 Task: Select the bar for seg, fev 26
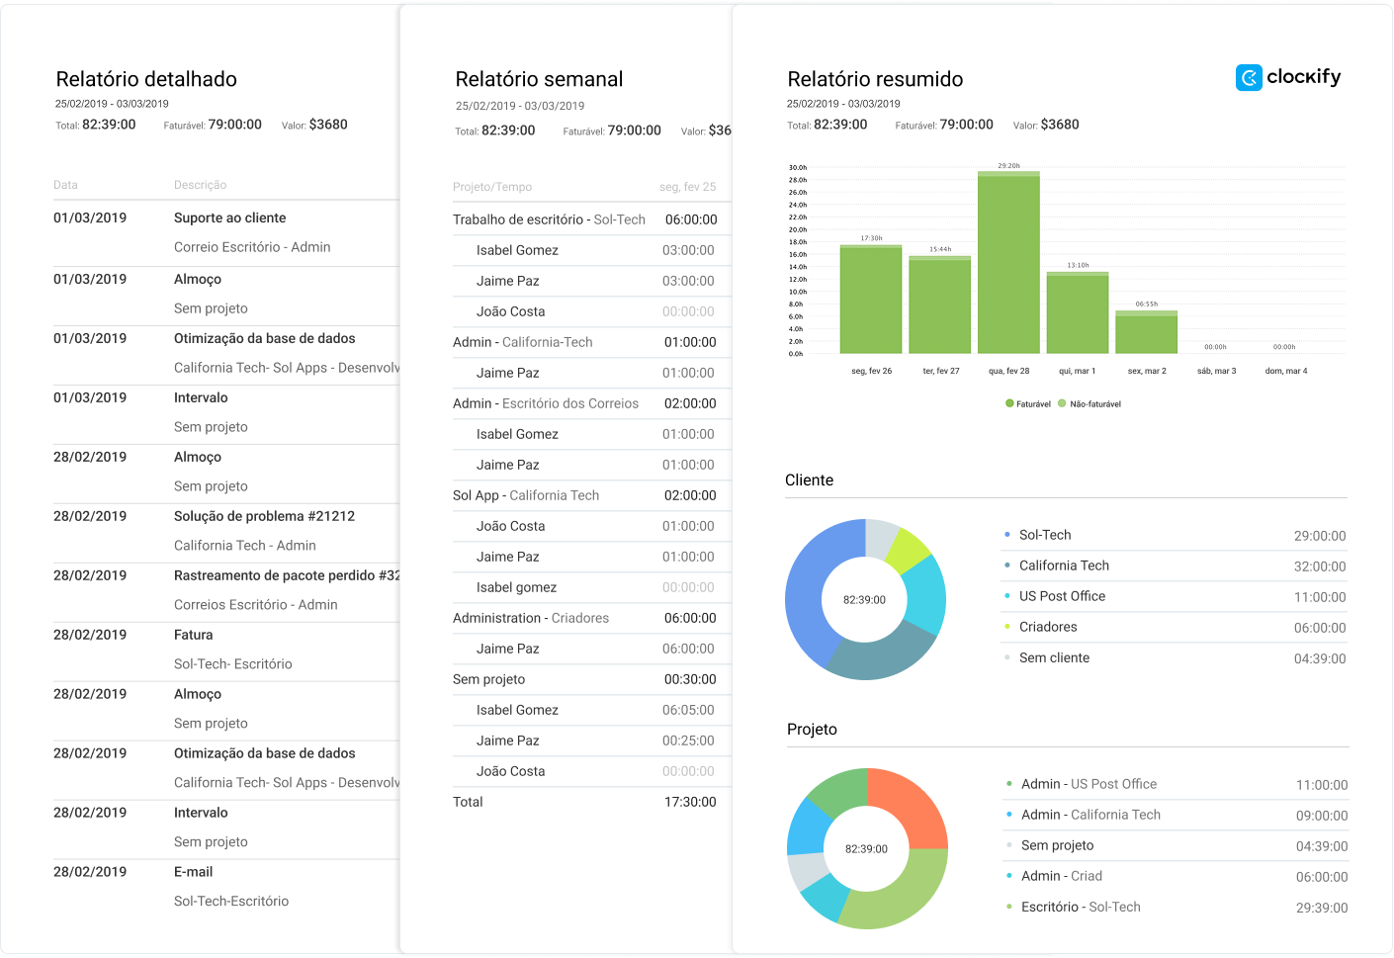871,299
